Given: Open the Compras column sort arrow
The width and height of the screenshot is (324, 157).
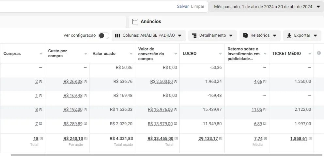Looking at the screenshot, I should [x=41, y=54].
